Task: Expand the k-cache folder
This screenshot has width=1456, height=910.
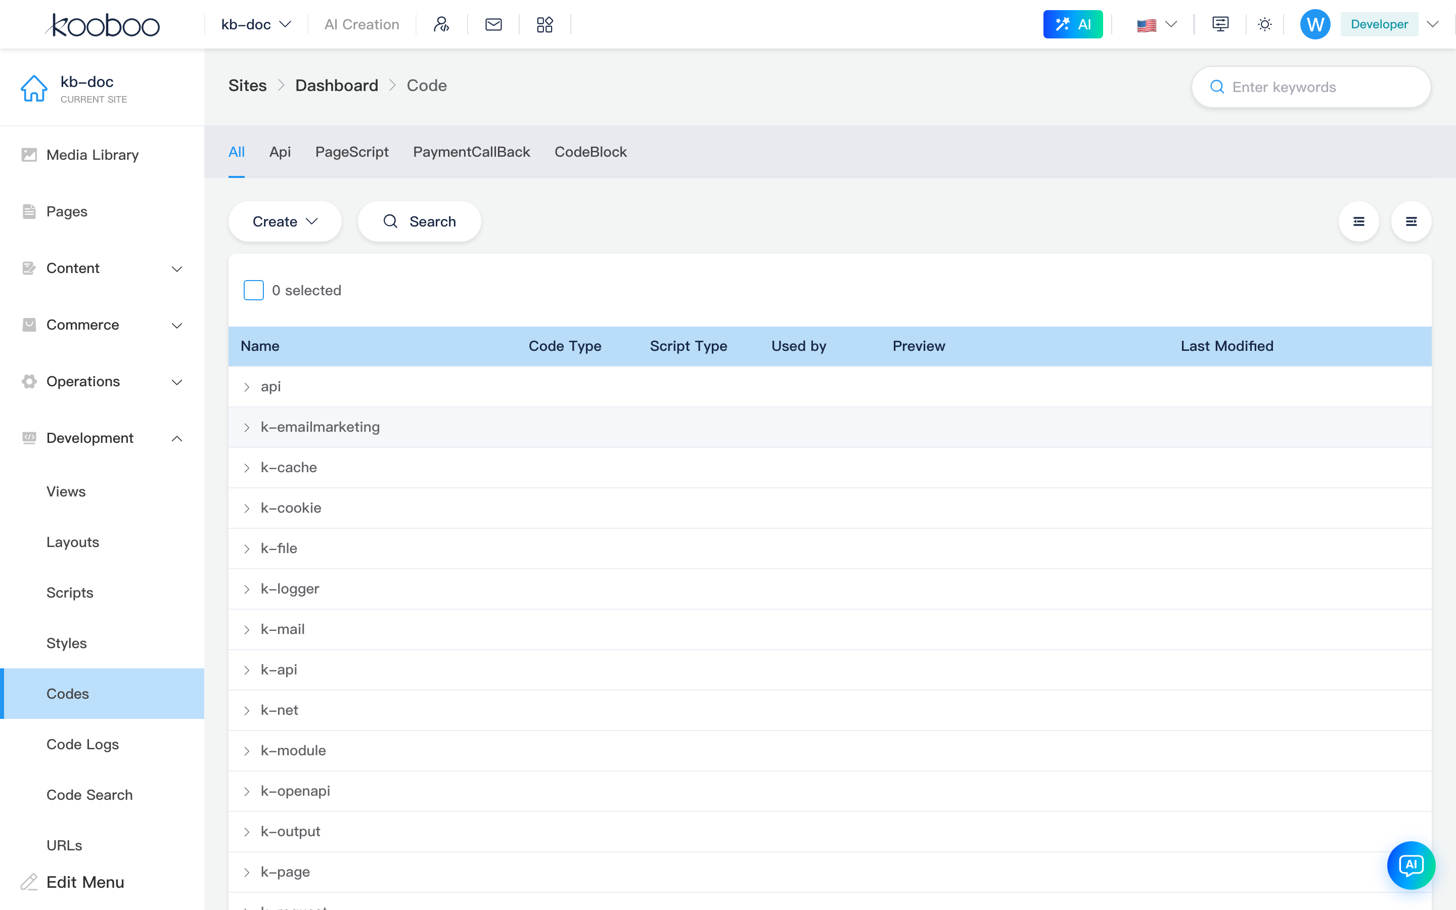Action: [x=247, y=468]
